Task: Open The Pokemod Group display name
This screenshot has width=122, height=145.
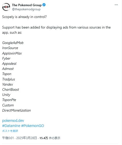Action: coord(27,5)
